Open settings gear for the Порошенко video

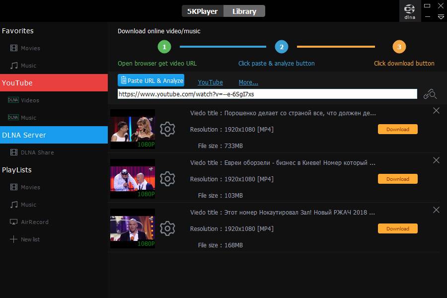pyautogui.click(x=167, y=129)
